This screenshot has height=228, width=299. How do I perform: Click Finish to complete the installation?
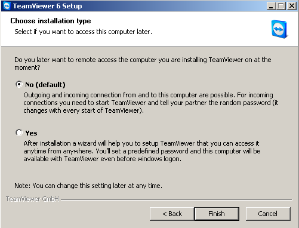tap(217, 214)
